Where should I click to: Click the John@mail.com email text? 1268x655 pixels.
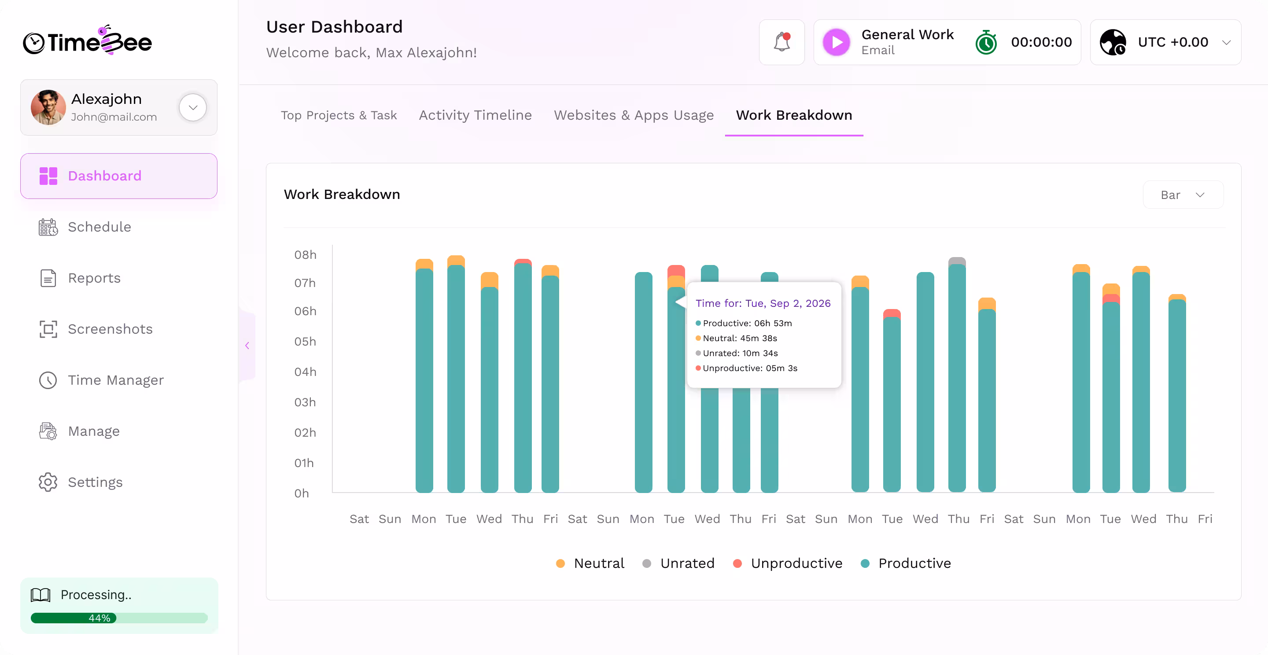114,117
